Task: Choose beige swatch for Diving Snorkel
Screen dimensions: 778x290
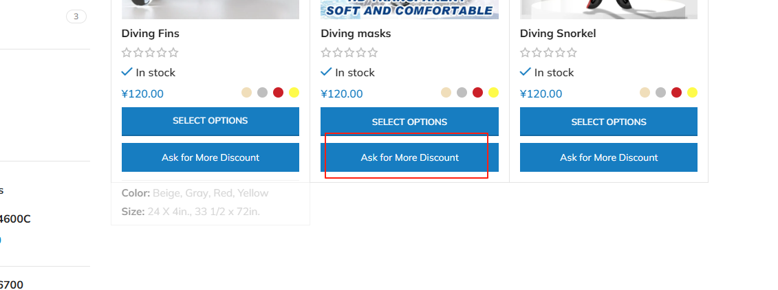Action: coord(645,93)
